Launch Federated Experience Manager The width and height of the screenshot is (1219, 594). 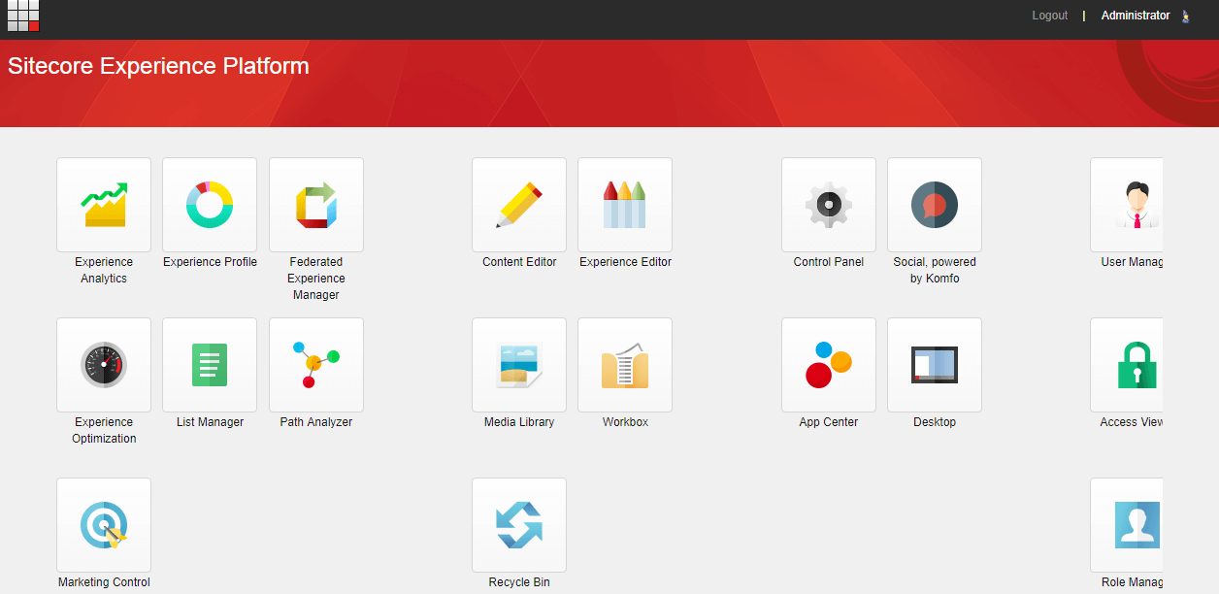coord(316,205)
